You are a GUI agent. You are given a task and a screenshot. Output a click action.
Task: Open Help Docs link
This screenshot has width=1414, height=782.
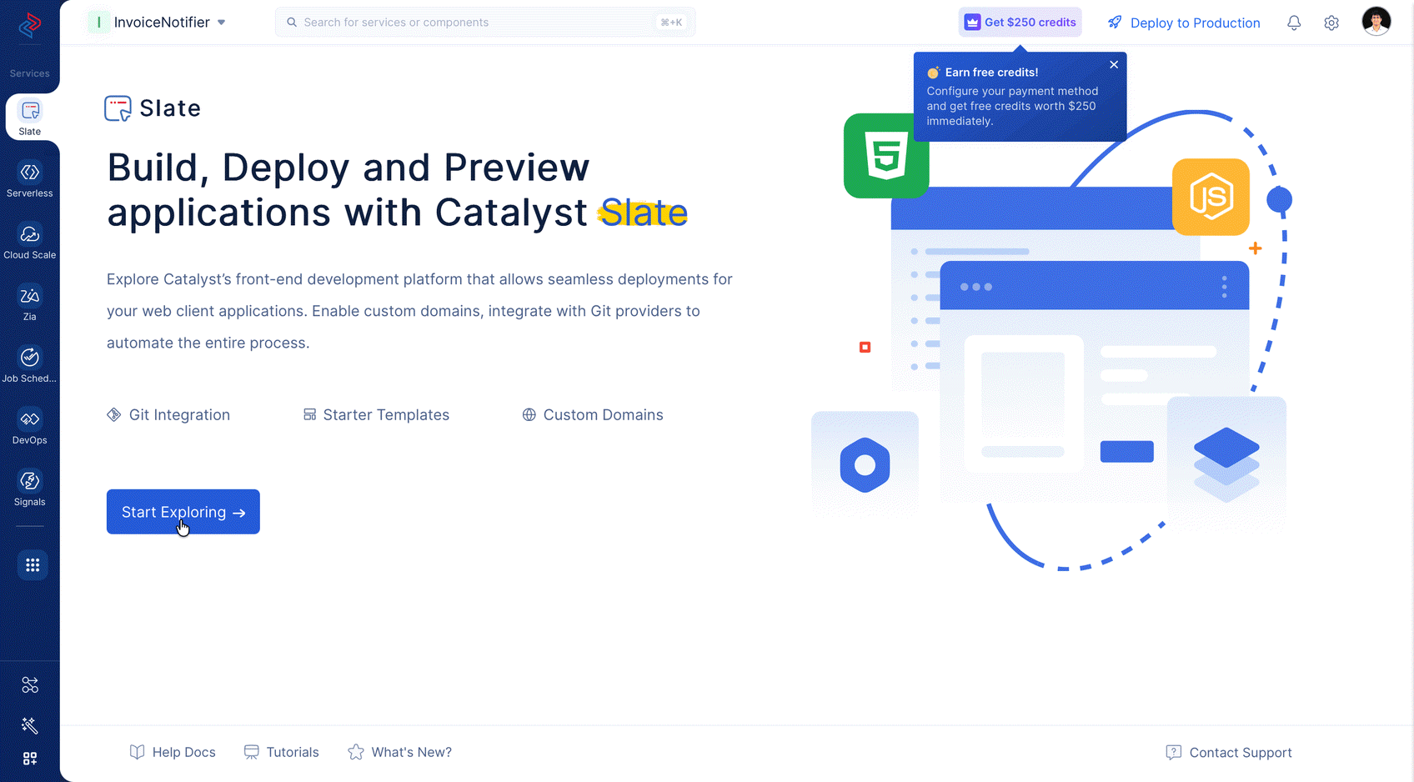[x=173, y=752]
